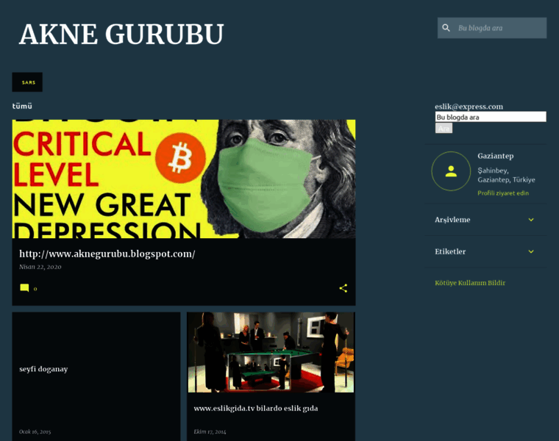This screenshot has height=441, width=559.
Task: Click the 'tümü' label
Action: (22, 106)
